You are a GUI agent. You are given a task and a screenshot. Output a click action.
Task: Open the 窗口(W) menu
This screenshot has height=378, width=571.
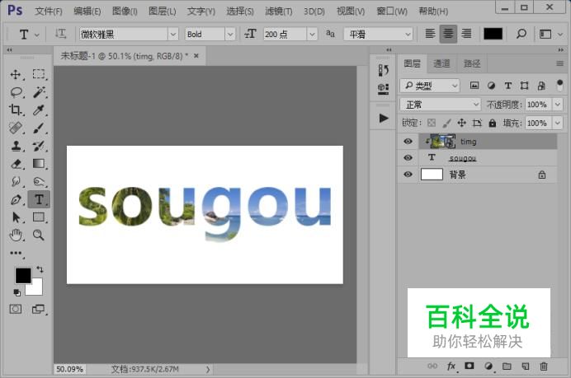pos(391,12)
